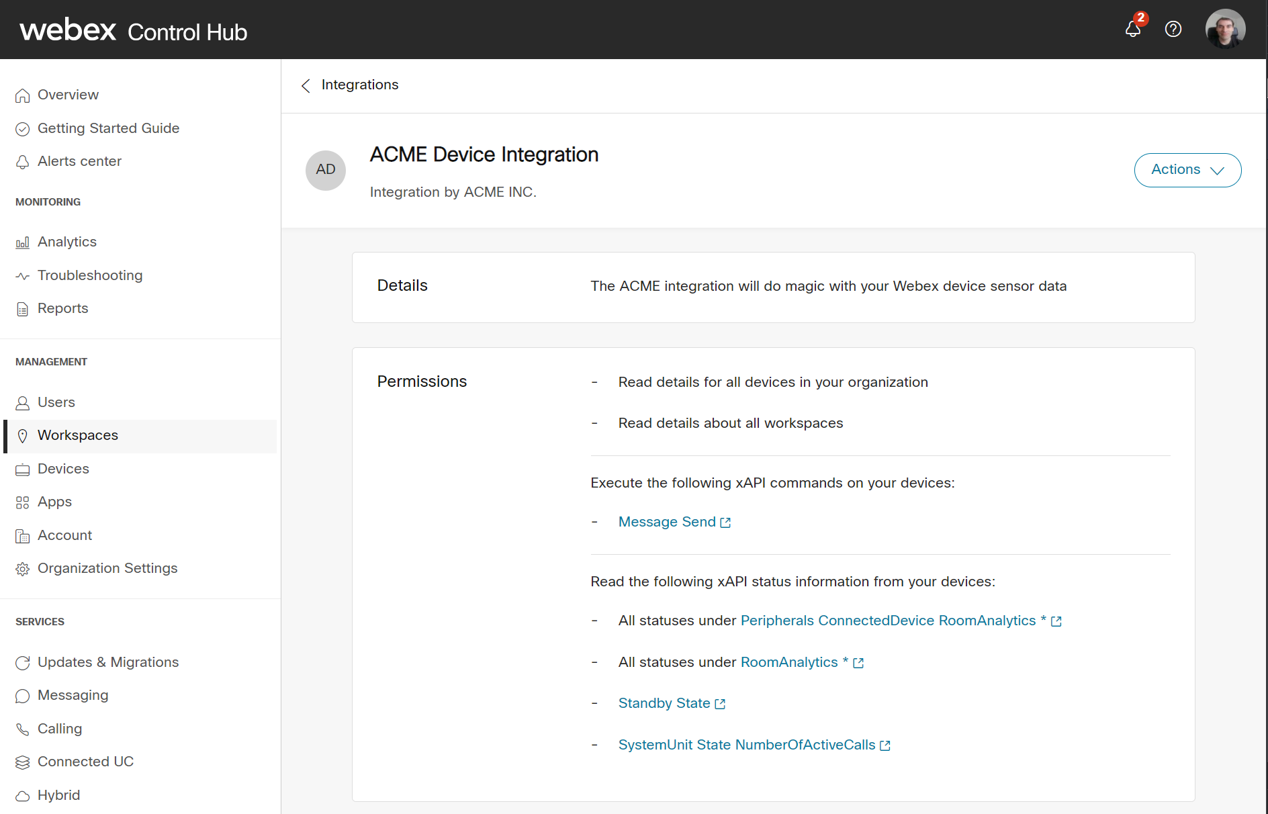Go to Devices page
This screenshot has width=1268, height=814.
point(63,469)
